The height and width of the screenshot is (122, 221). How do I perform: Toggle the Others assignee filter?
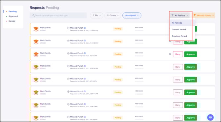[112, 15]
